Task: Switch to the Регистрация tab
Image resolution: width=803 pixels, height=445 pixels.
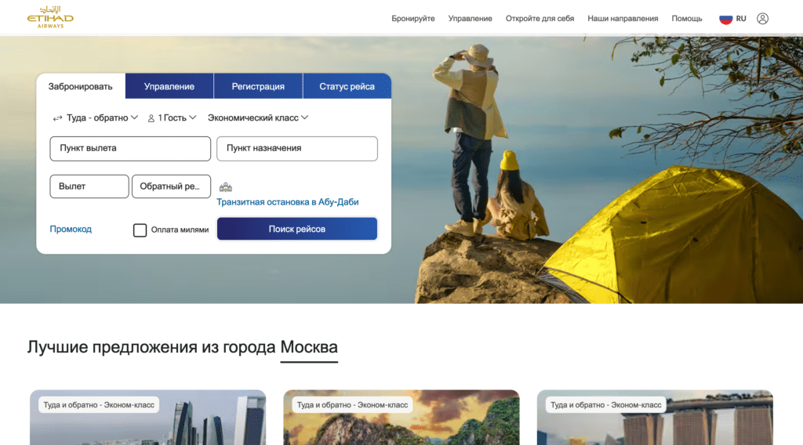Action: pos(258,86)
